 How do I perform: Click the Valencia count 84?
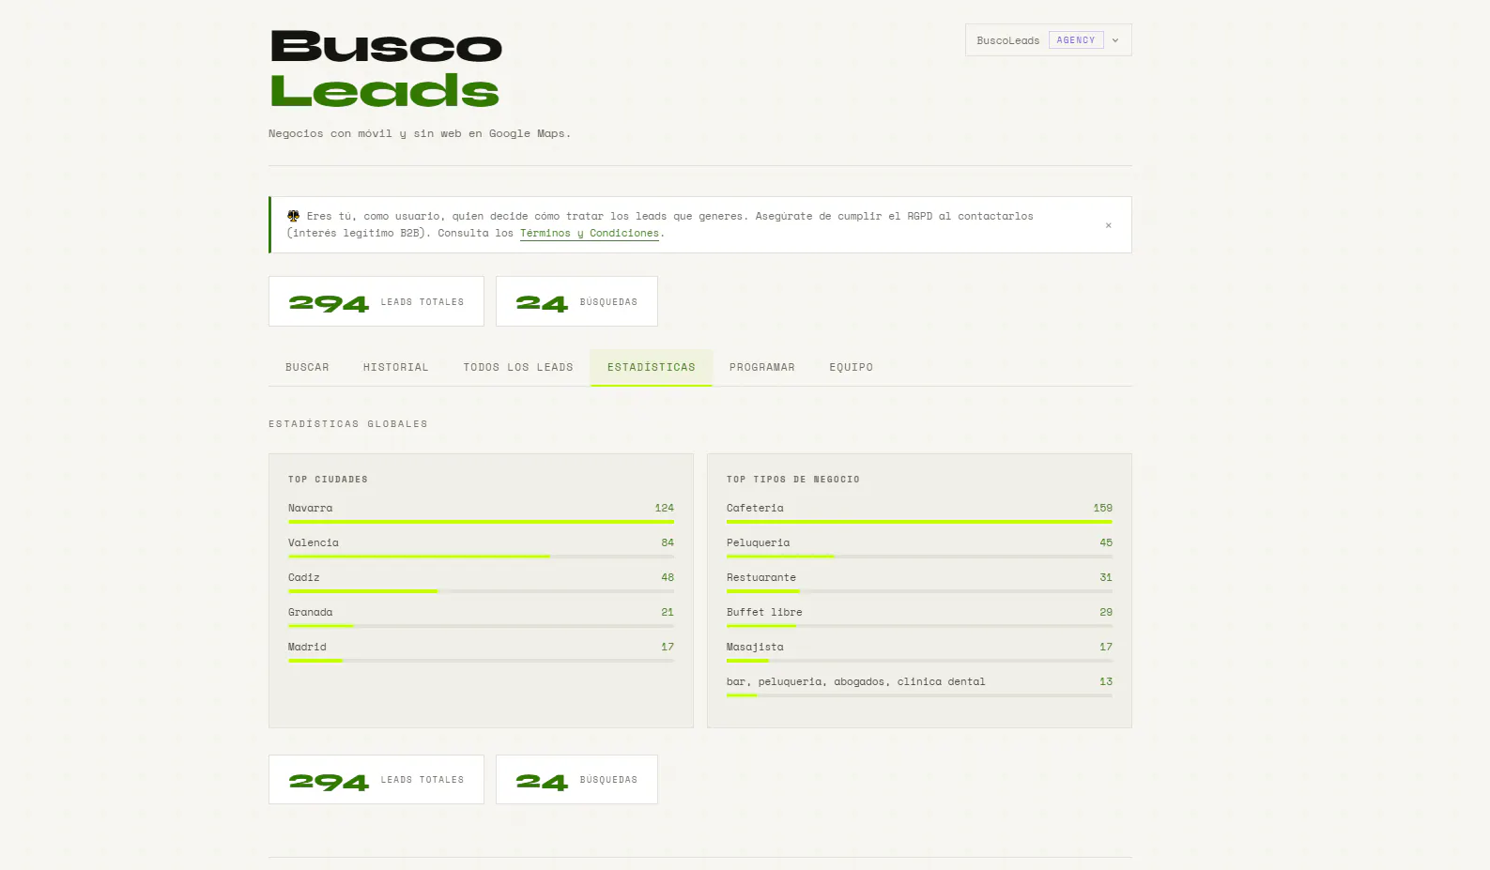[x=668, y=542]
